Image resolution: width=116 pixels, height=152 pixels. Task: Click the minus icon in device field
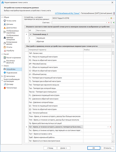pos(114,18)
